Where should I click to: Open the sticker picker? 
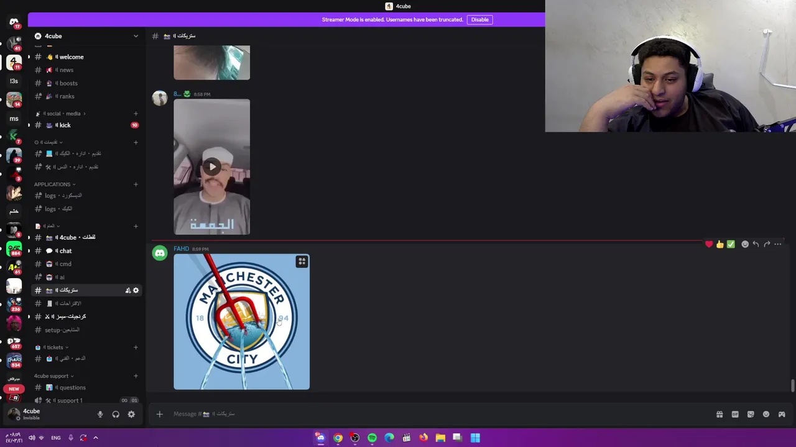751,414
